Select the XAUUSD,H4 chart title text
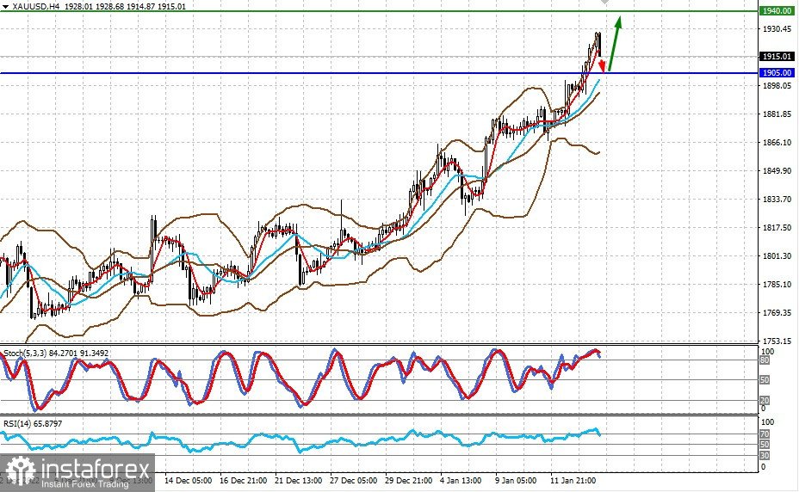 [x=34, y=7]
